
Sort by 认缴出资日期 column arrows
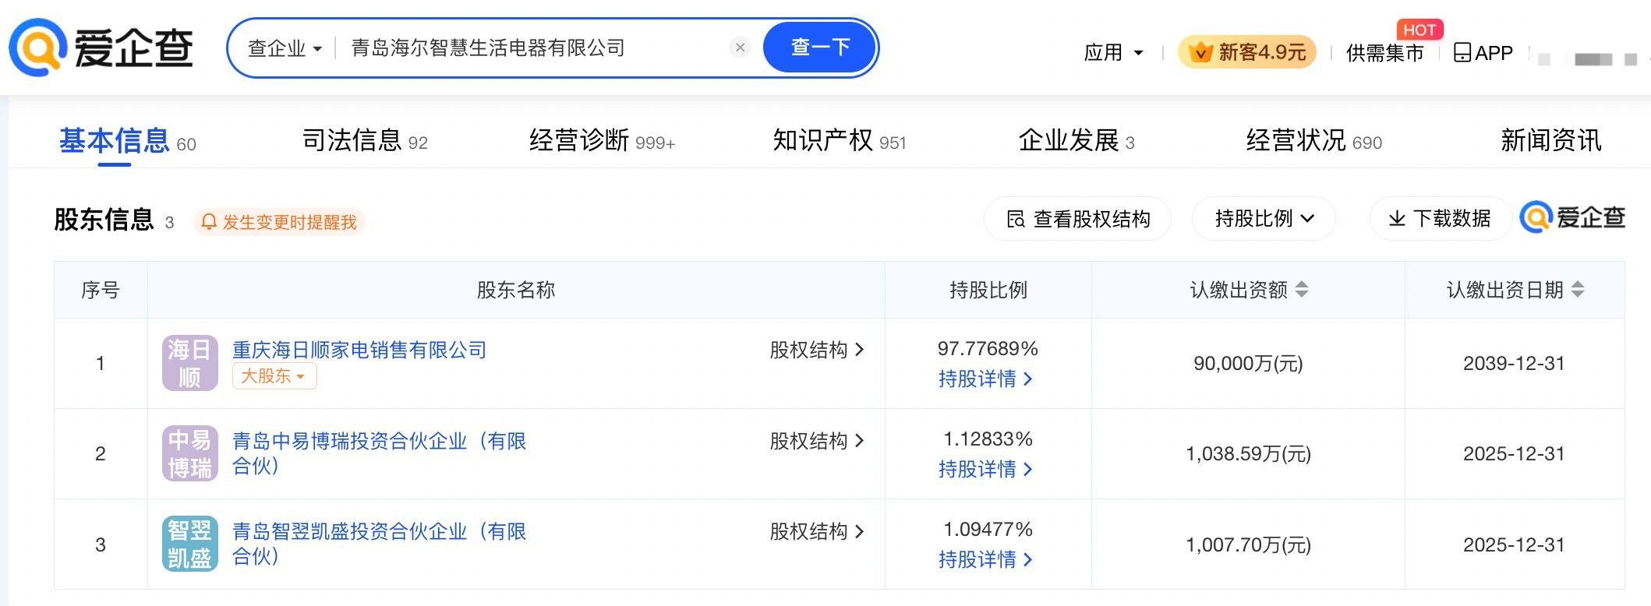[1578, 290]
